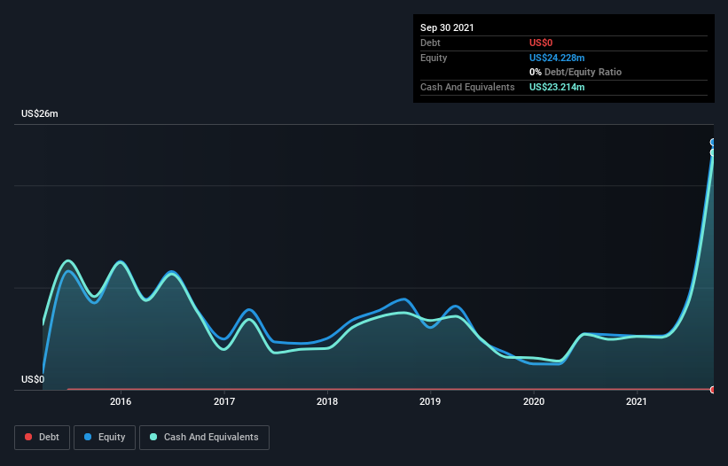Click the Debt label in tooltip
This screenshot has height=466, width=728.
pos(430,43)
